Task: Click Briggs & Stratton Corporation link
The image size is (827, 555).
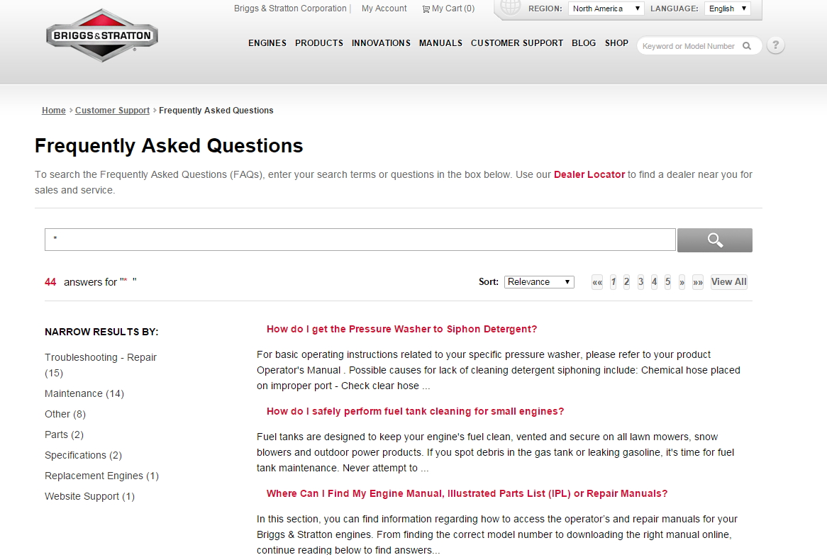Action: 290,9
